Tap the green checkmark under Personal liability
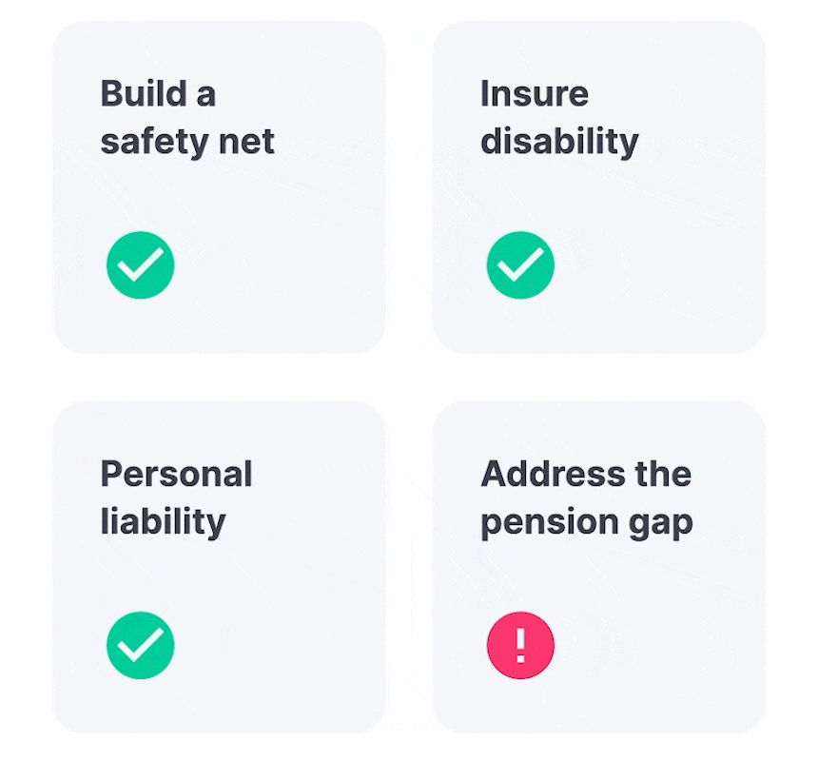Viewport: 818px width, 761px height. 141,645
